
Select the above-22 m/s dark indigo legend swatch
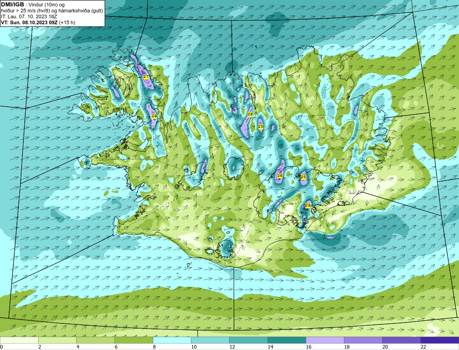(439, 340)
